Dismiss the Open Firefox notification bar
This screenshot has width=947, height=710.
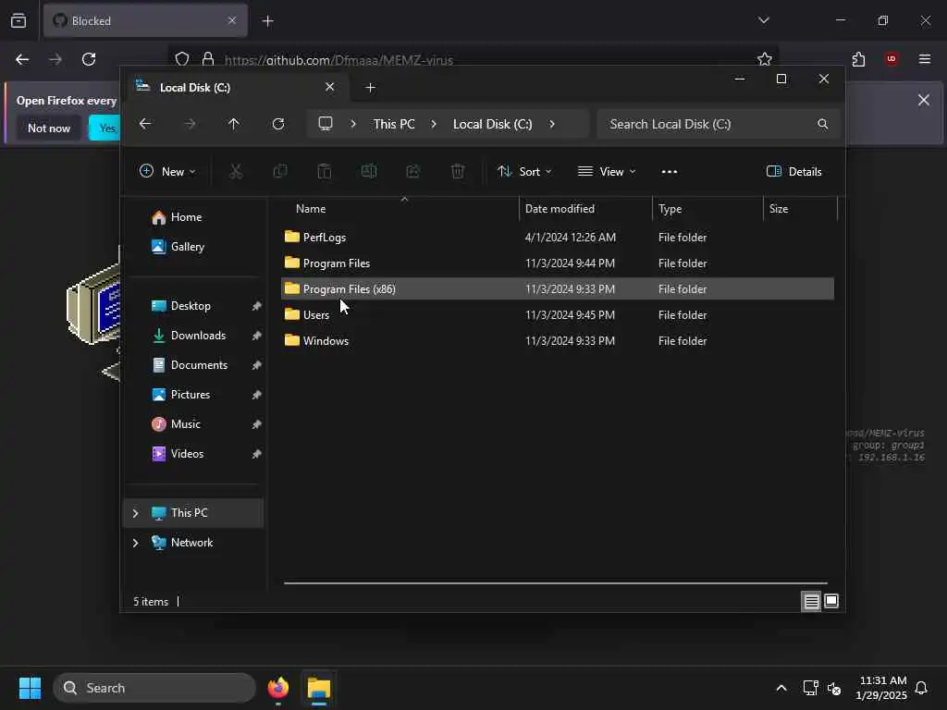click(924, 100)
